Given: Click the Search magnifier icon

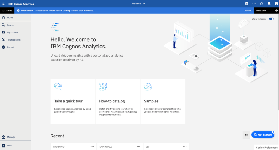Looking at the screenshot, I should 4,25.
